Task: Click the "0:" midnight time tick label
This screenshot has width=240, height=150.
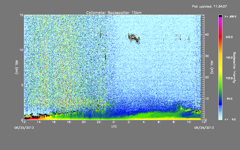Action: coord(114,122)
